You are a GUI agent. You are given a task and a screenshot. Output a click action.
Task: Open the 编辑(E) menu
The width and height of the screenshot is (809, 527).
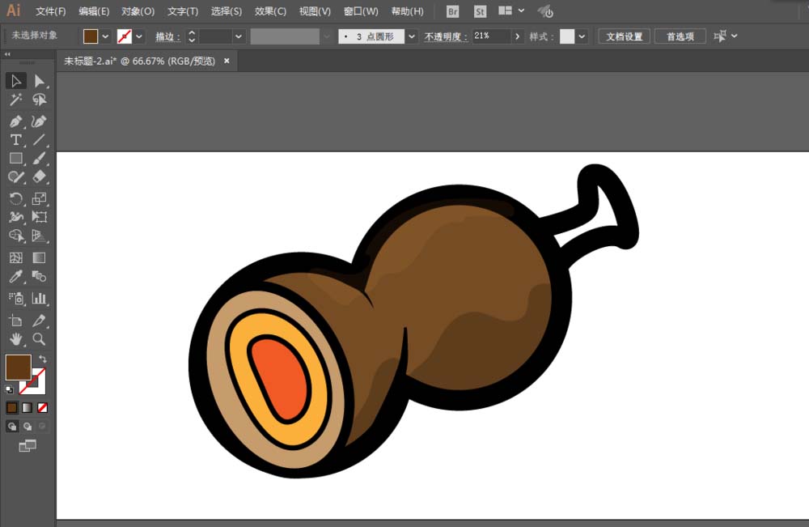94,11
